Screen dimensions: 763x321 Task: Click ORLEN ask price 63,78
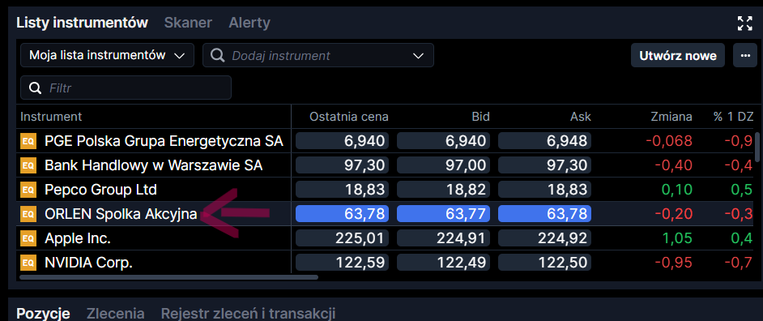point(544,213)
